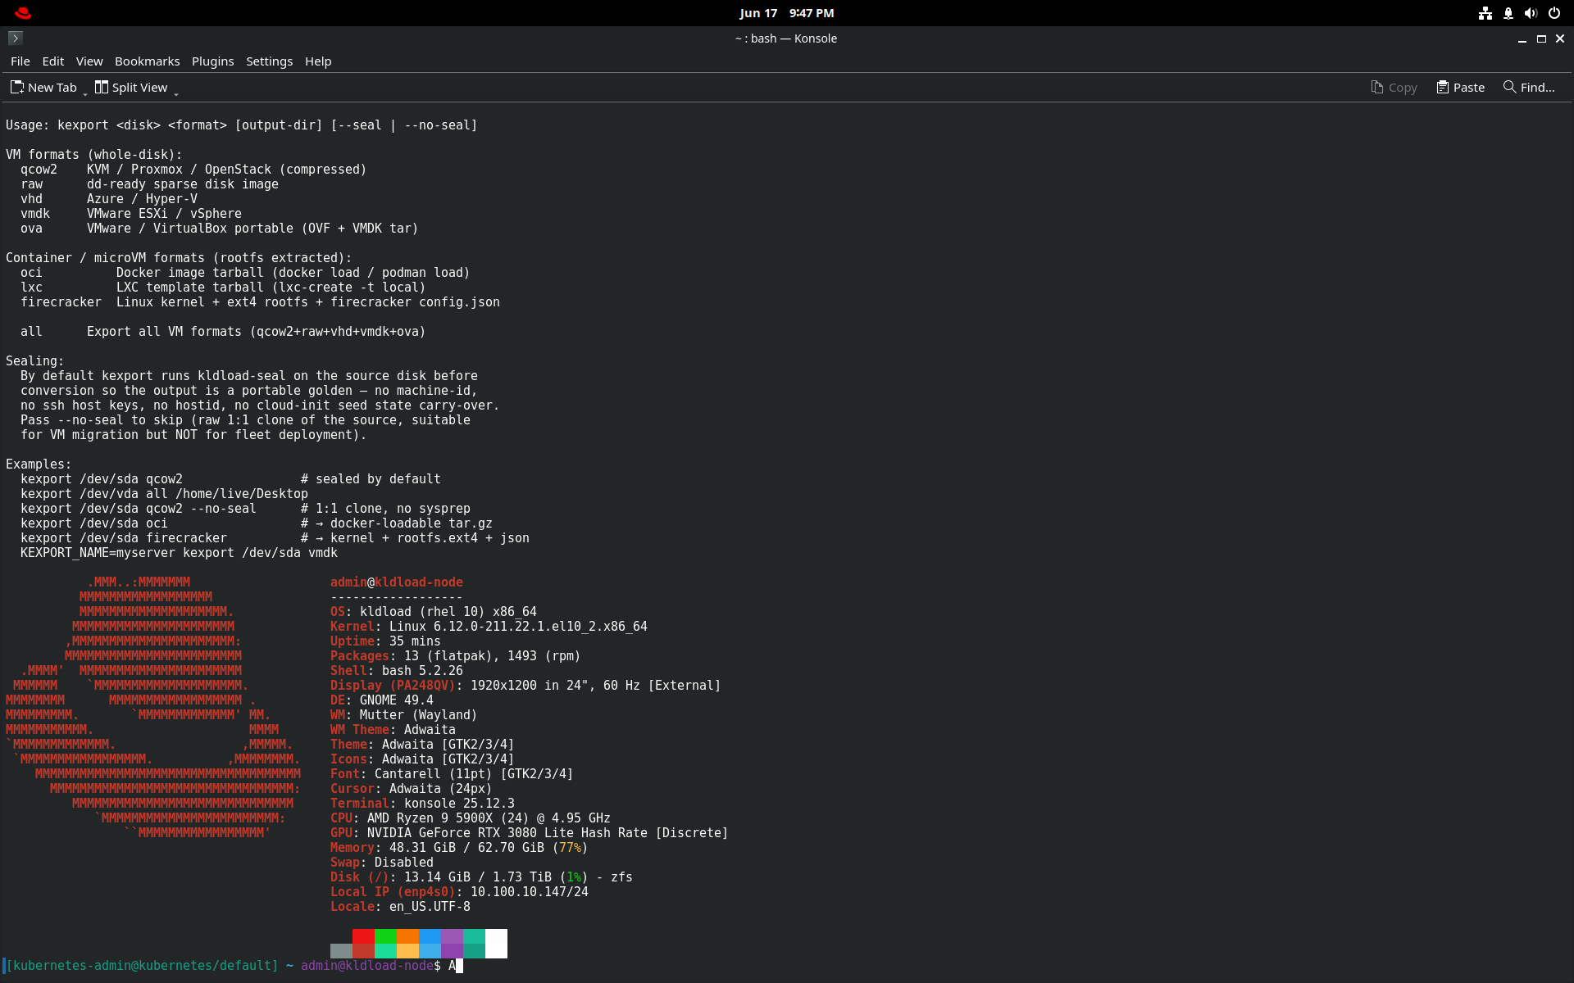Screen dimensions: 1574x983
Task: Open the notification bell icon
Action: coord(1508,13)
